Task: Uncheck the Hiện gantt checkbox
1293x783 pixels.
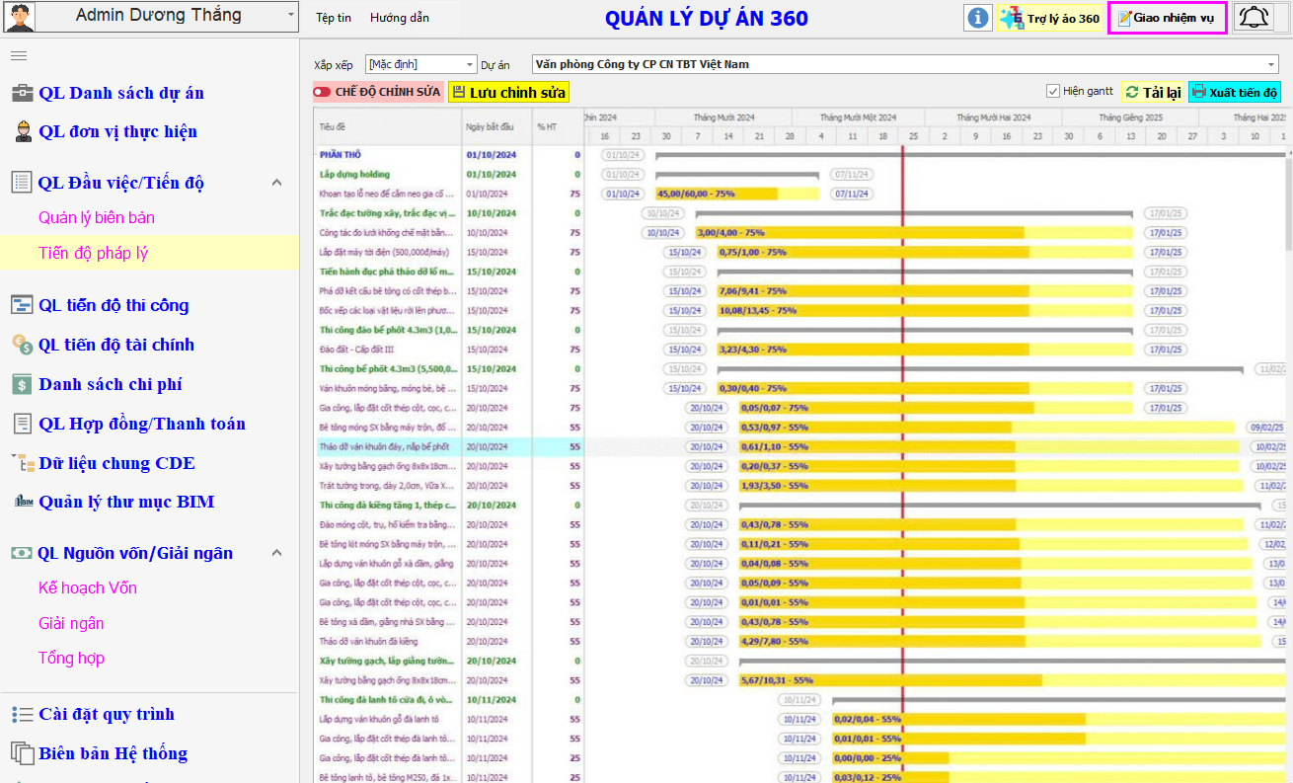Action: click(x=1053, y=91)
